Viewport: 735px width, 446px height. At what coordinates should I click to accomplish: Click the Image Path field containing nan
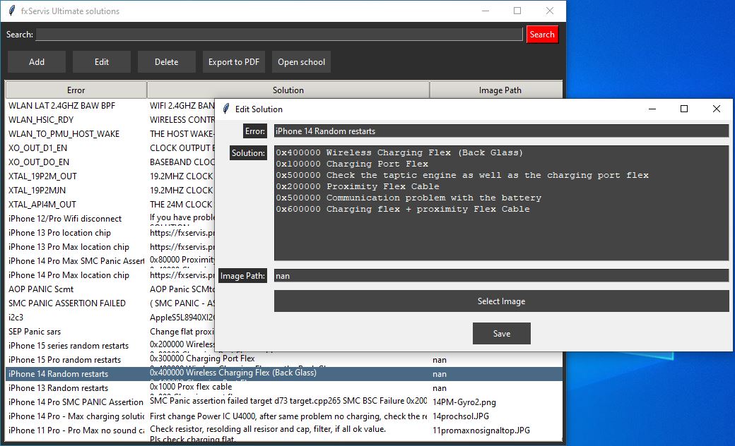coord(501,276)
